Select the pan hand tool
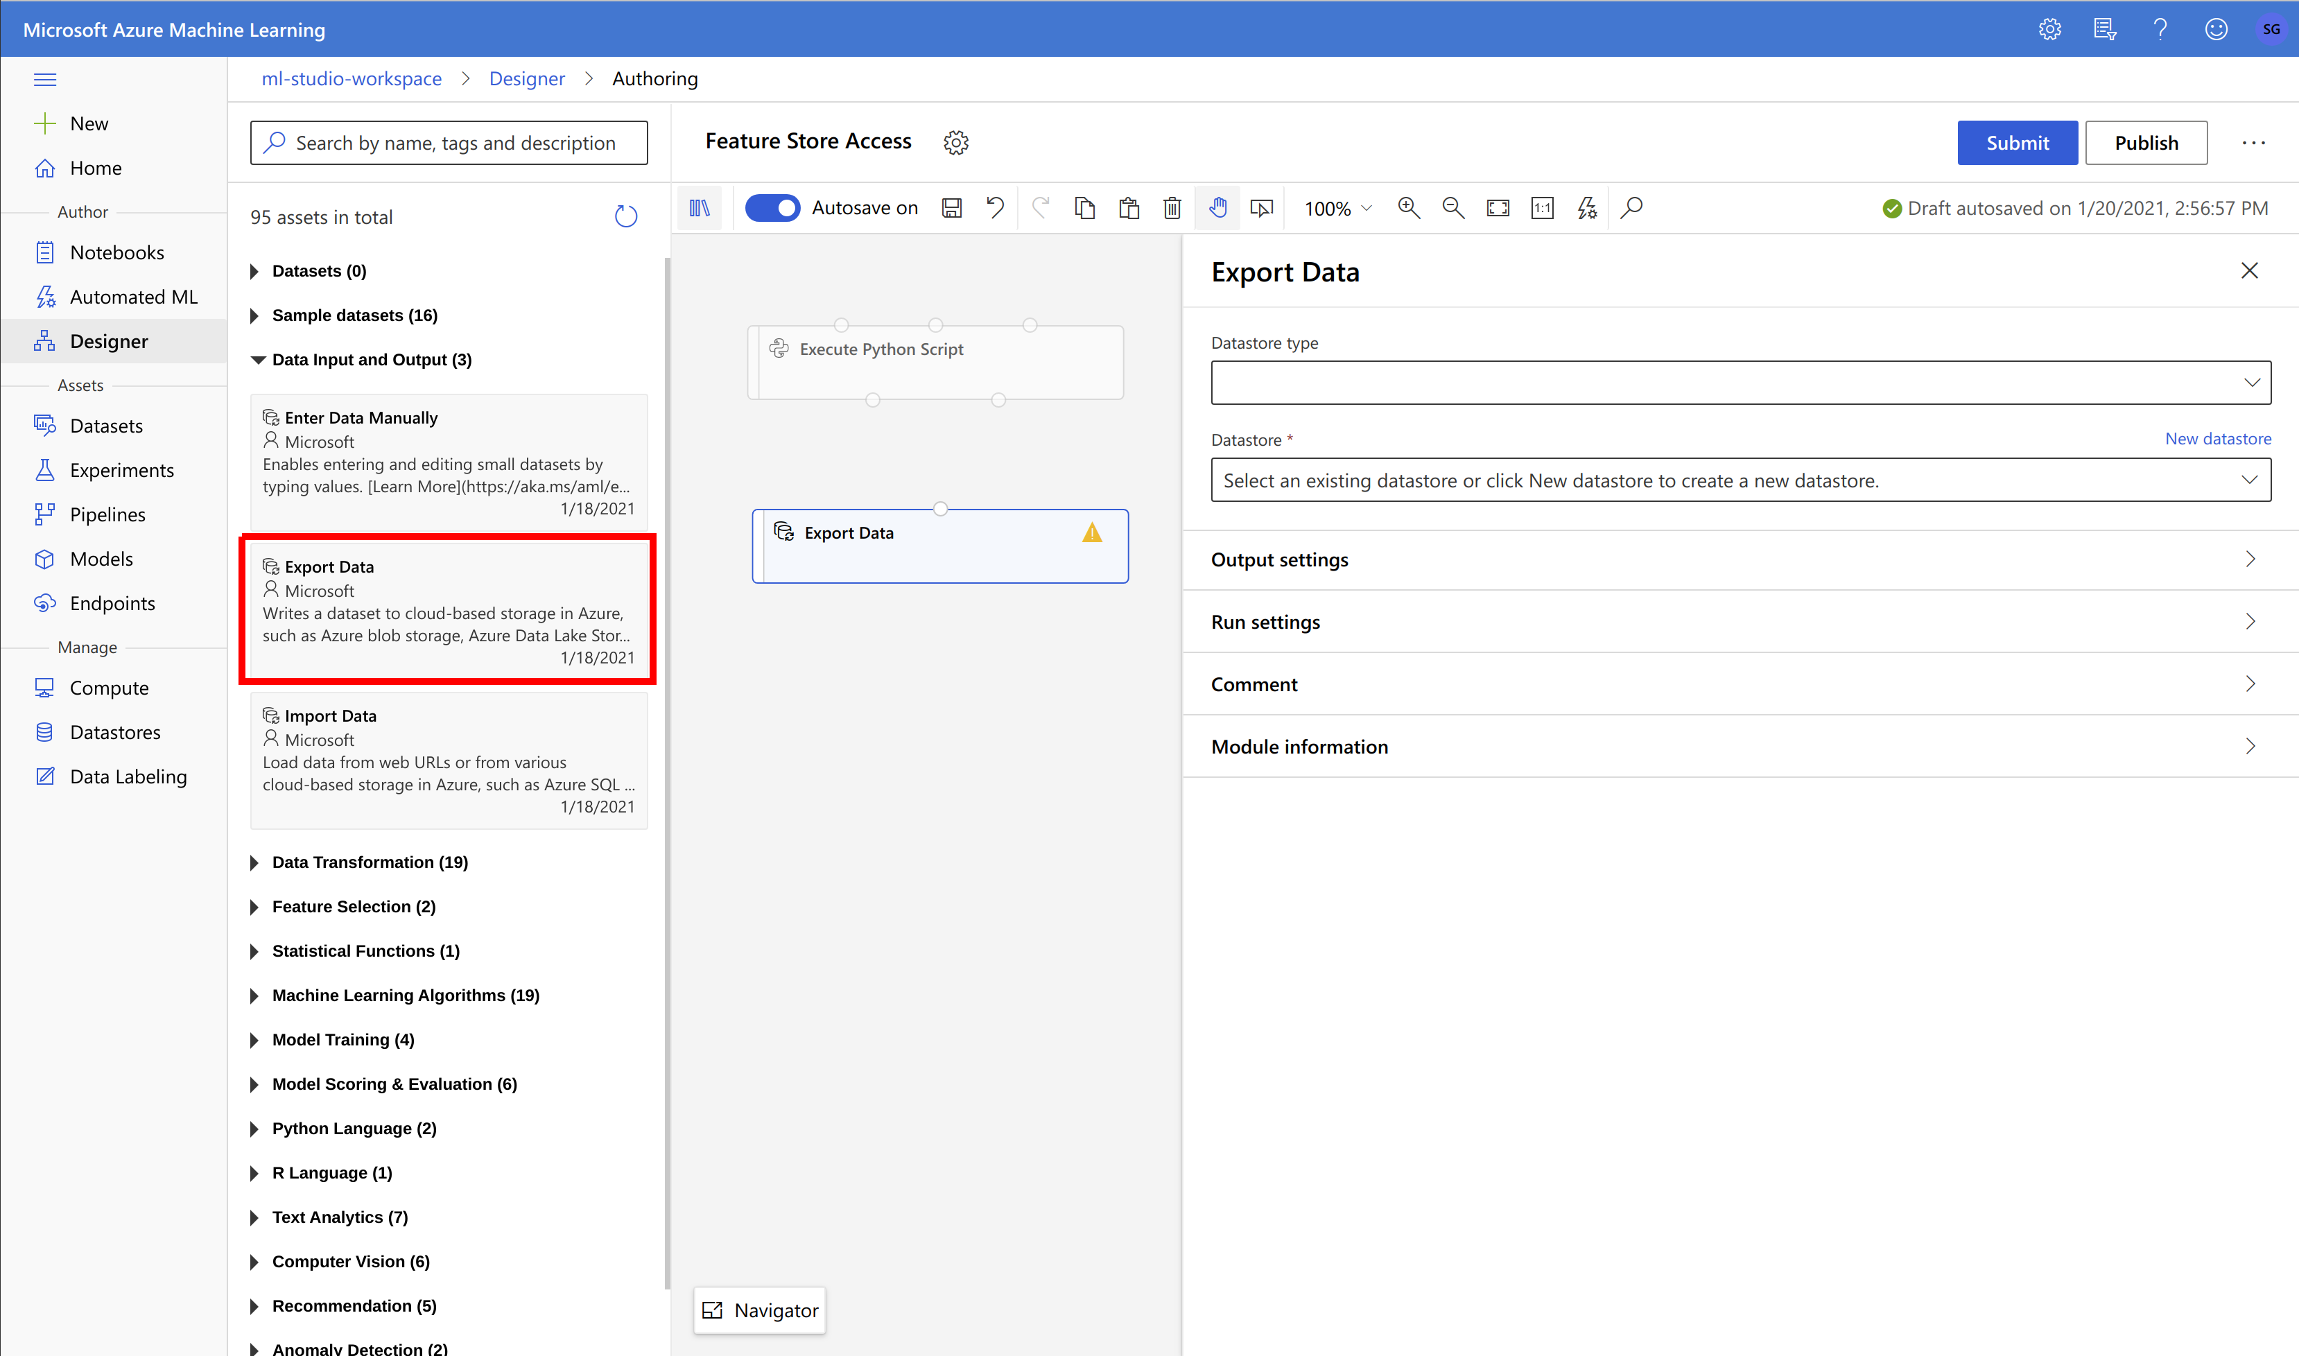The image size is (2299, 1356). pos(1217,209)
